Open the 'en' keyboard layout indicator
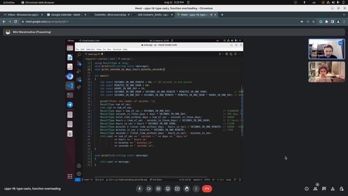This screenshot has height=196, width=348. tap(314, 2)
